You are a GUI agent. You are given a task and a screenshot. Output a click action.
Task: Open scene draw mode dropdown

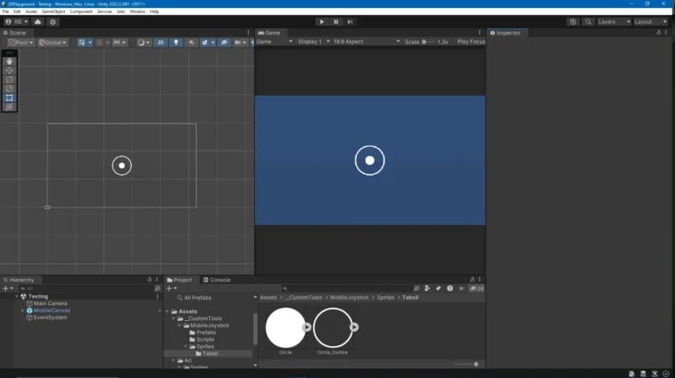coord(143,42)
